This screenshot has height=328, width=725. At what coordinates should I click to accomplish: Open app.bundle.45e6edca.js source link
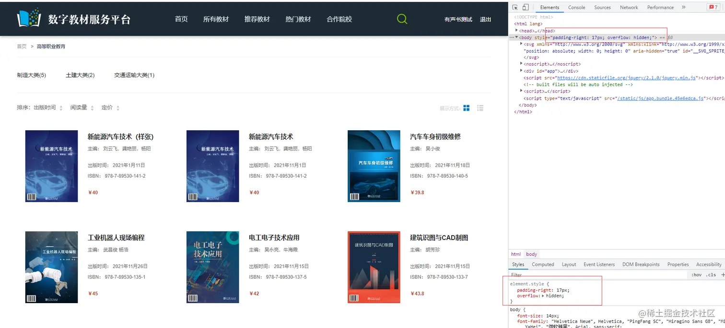pos(660,98)
